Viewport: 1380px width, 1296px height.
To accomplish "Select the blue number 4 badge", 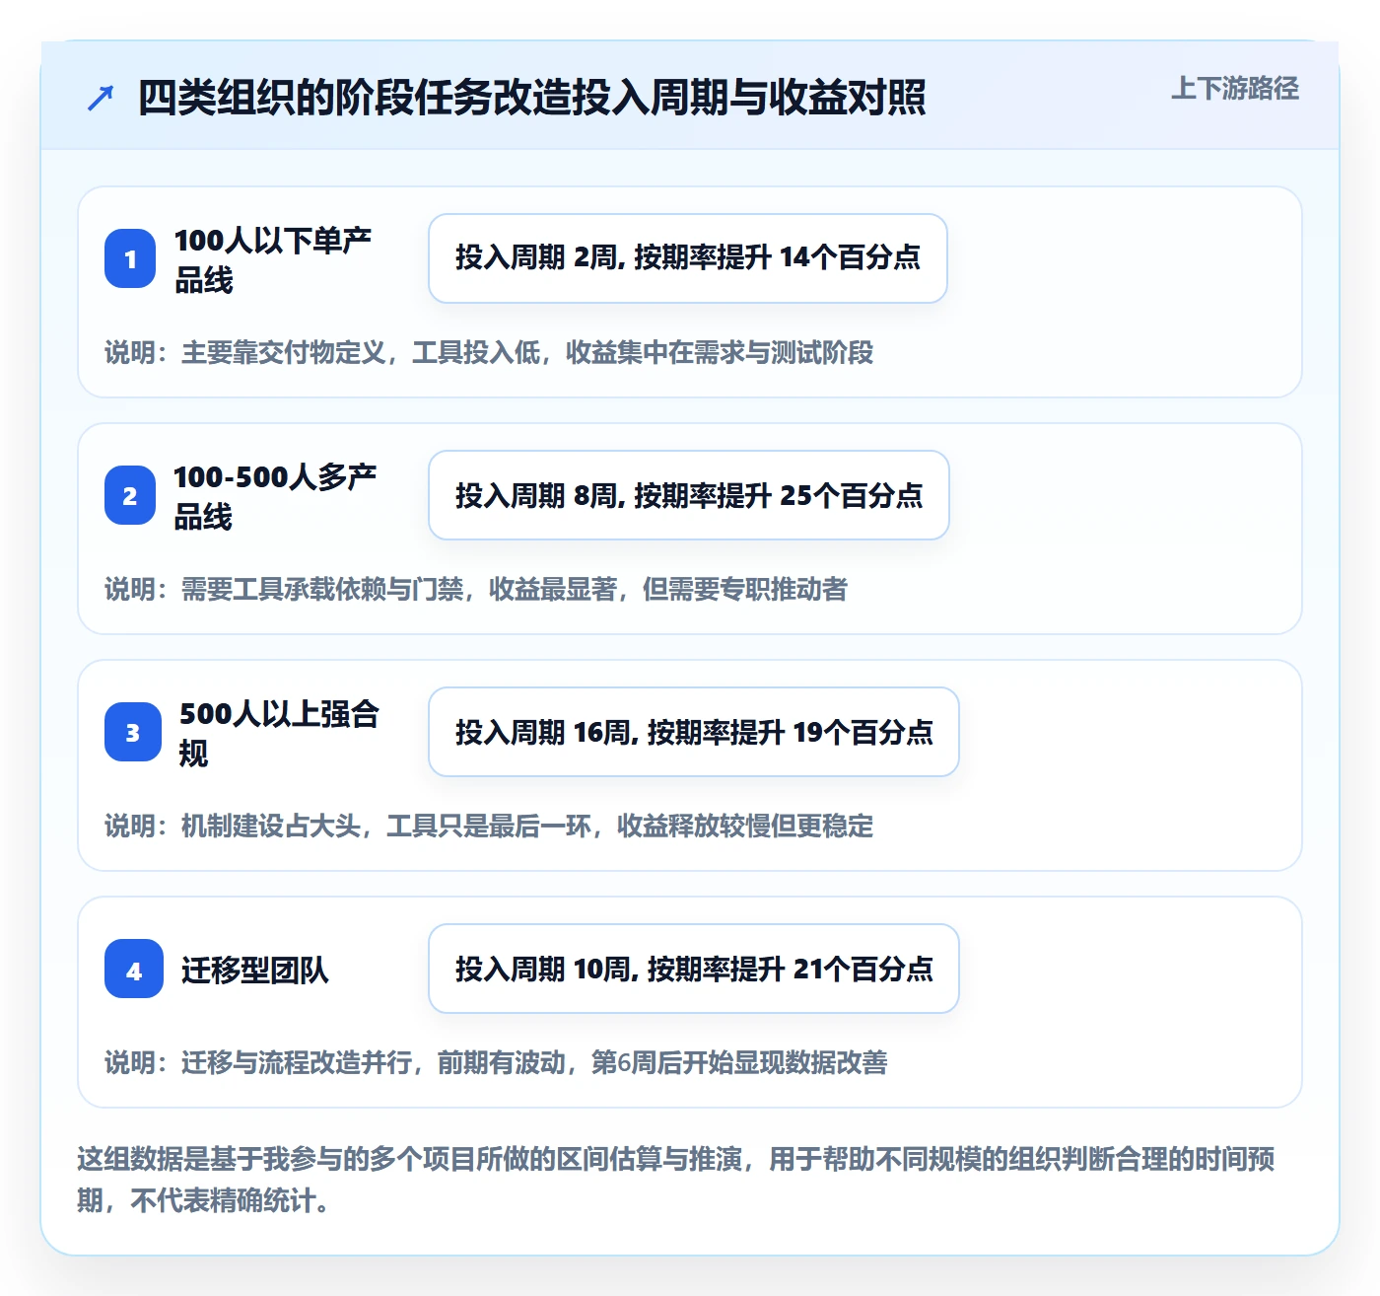I will point(134,969).
